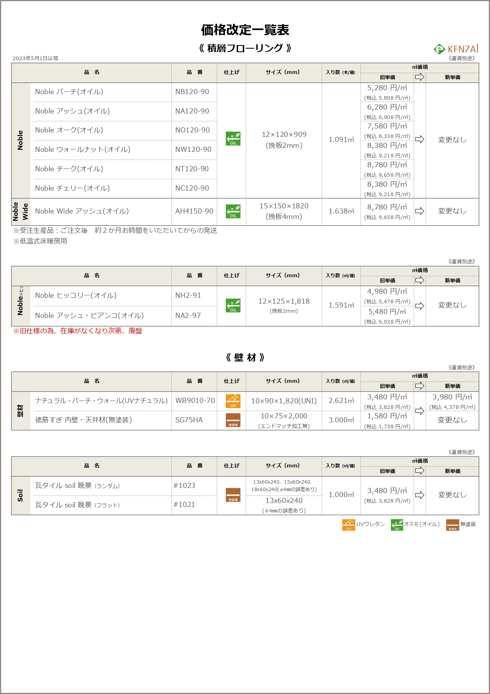The height and width of the screenshot is (694, 490).
Task: Click the header arrow icon in the 壁材 table
Action: tap(420, 386)
